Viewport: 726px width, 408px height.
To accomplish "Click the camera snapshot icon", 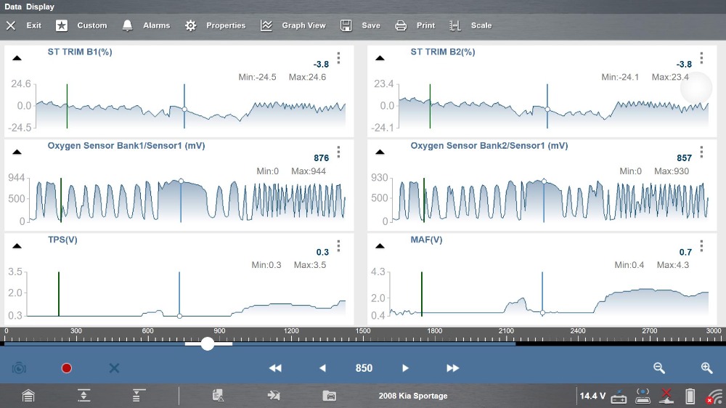I will pos(19,368).
